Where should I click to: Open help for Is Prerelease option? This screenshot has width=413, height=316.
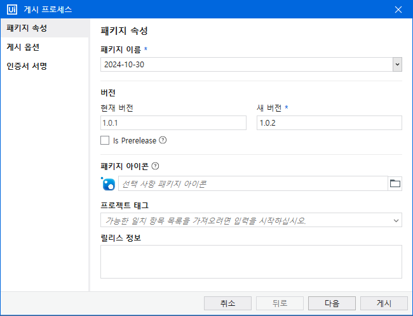(163, 140)
